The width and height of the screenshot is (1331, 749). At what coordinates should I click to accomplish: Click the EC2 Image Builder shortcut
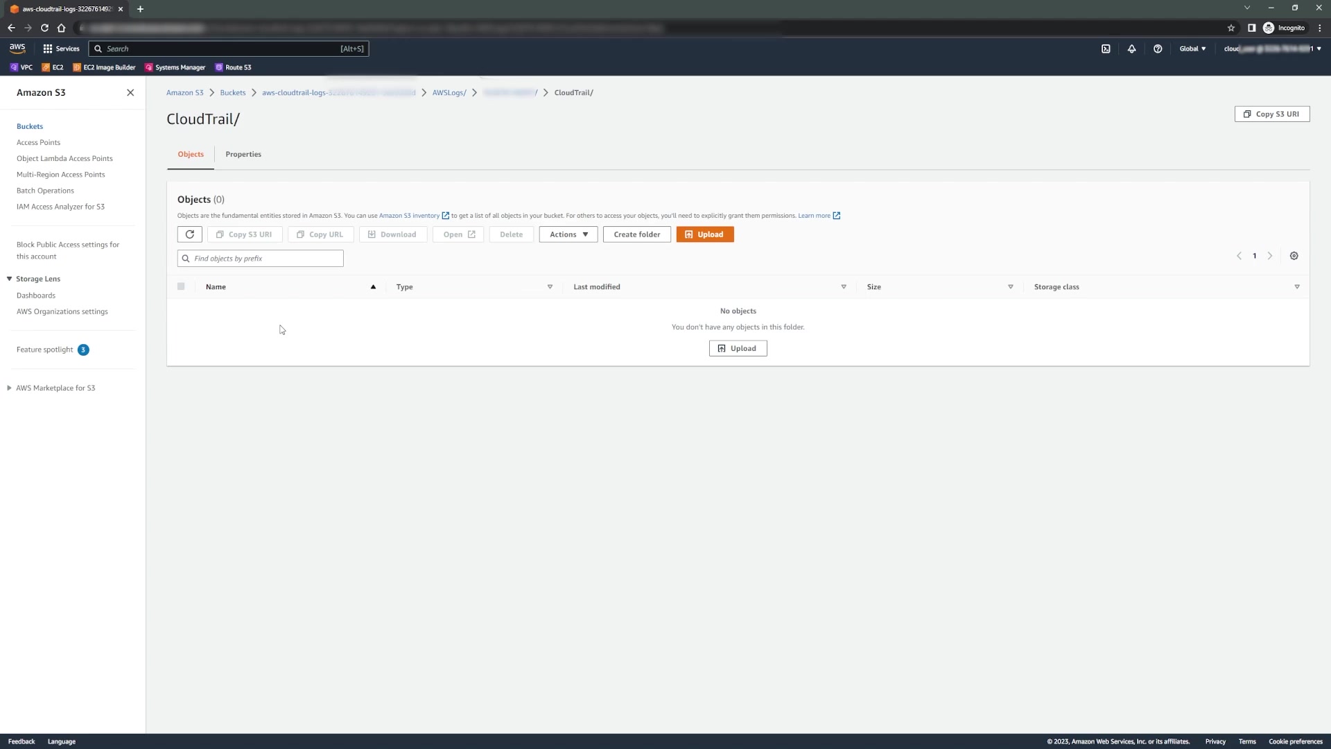coord(104,67)
